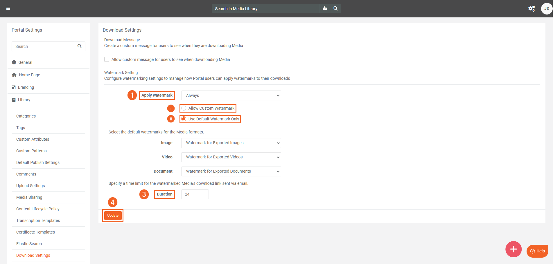The width and height of the screenshot is (553, 264).
Task: Click the portal settings search icon
Action: click(x=80, y=46)
